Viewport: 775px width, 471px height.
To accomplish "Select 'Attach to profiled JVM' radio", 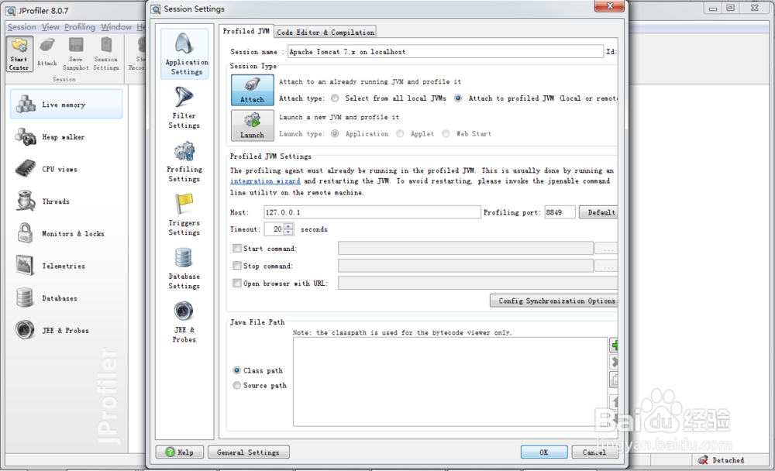I will (458, 98).
